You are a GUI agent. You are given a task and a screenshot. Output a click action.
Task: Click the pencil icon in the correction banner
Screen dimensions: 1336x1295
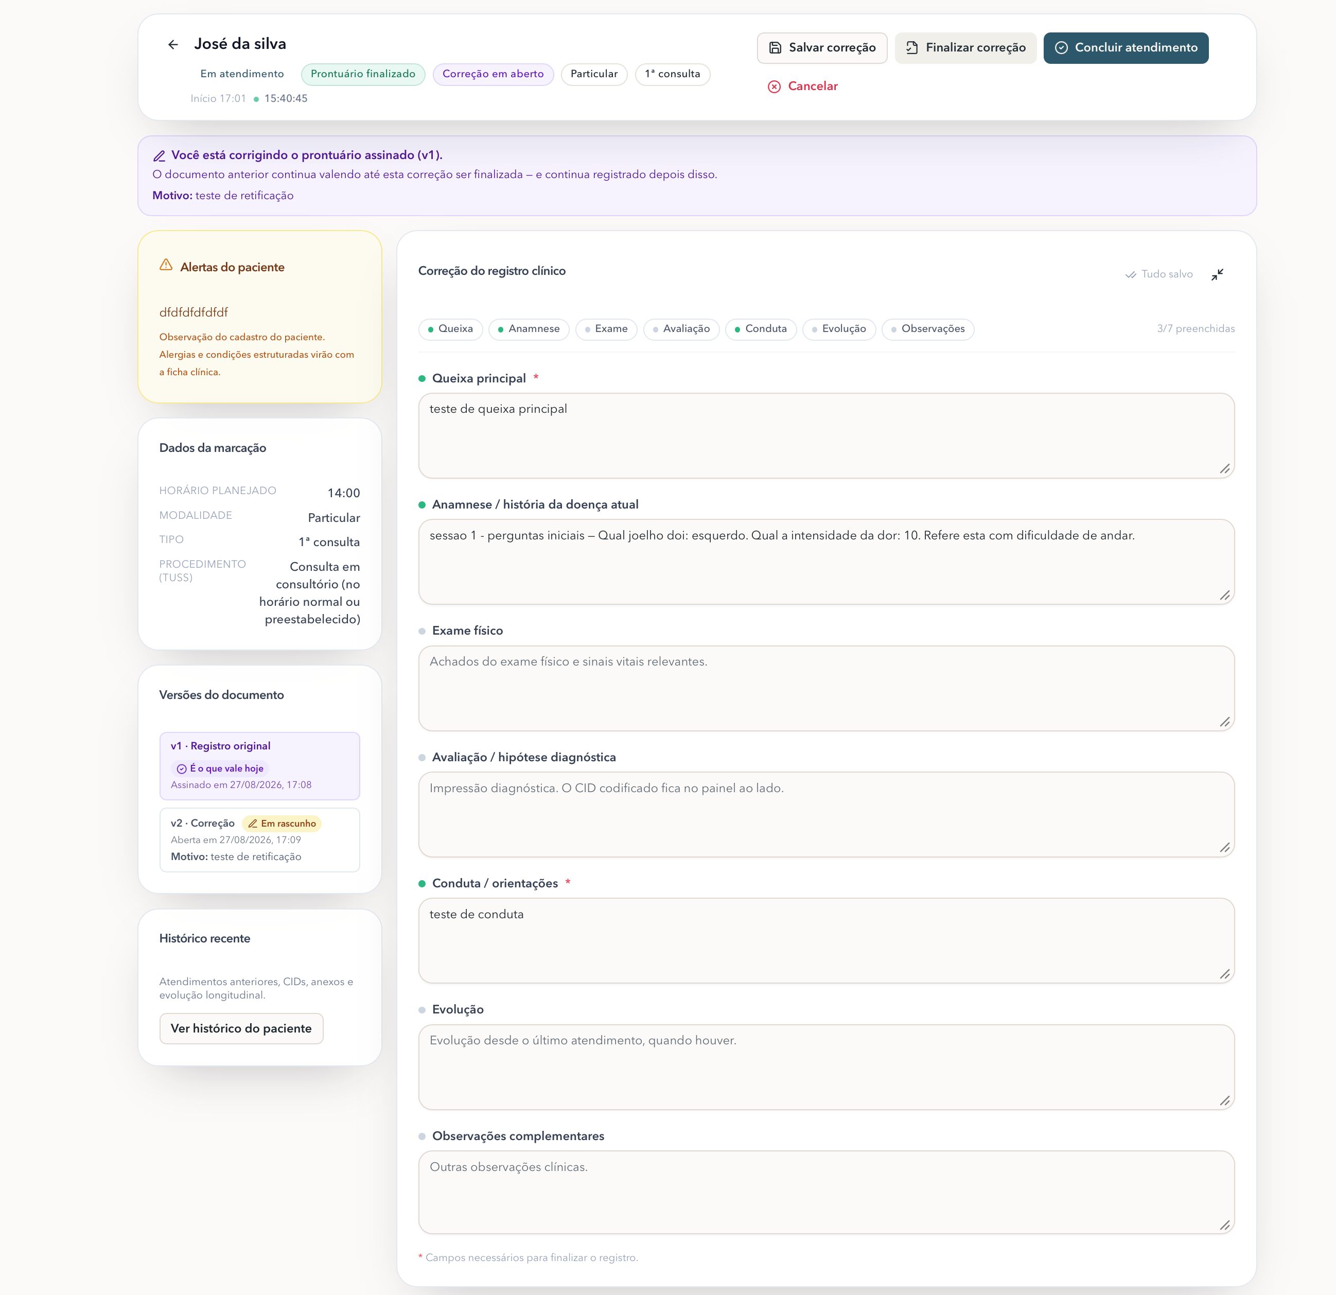[x=159, y=156]
